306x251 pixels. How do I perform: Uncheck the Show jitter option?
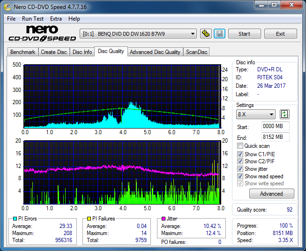pyautogui.click(x=240, y=169)
